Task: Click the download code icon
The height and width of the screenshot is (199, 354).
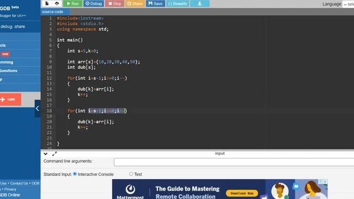Action: coord(200,4)
